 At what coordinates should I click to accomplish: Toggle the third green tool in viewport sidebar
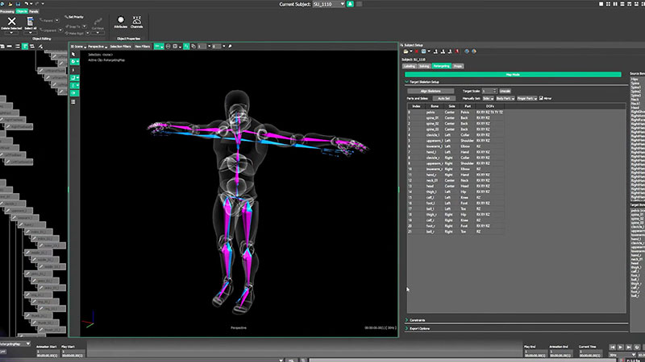(74, 85)
